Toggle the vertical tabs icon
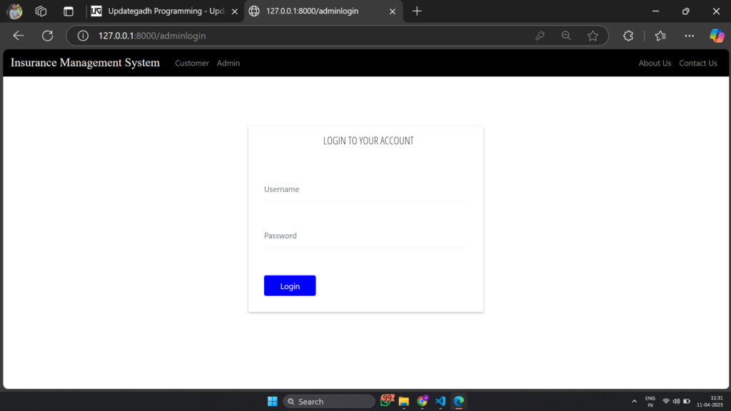This screenshot has width=731, height=411. [69, 11]
